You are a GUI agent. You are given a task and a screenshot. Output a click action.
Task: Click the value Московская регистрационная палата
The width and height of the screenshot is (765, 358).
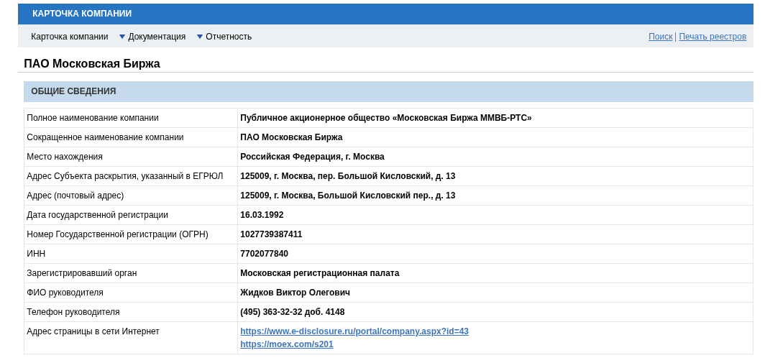point(319,273)
